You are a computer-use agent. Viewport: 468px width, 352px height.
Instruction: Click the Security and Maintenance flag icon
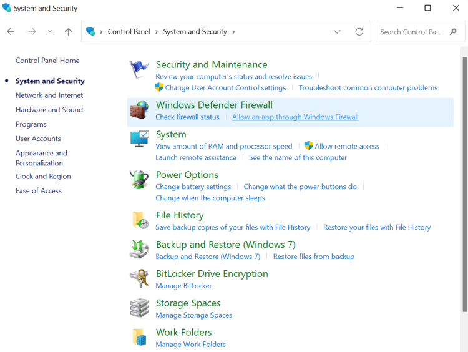tap(139, 69)
